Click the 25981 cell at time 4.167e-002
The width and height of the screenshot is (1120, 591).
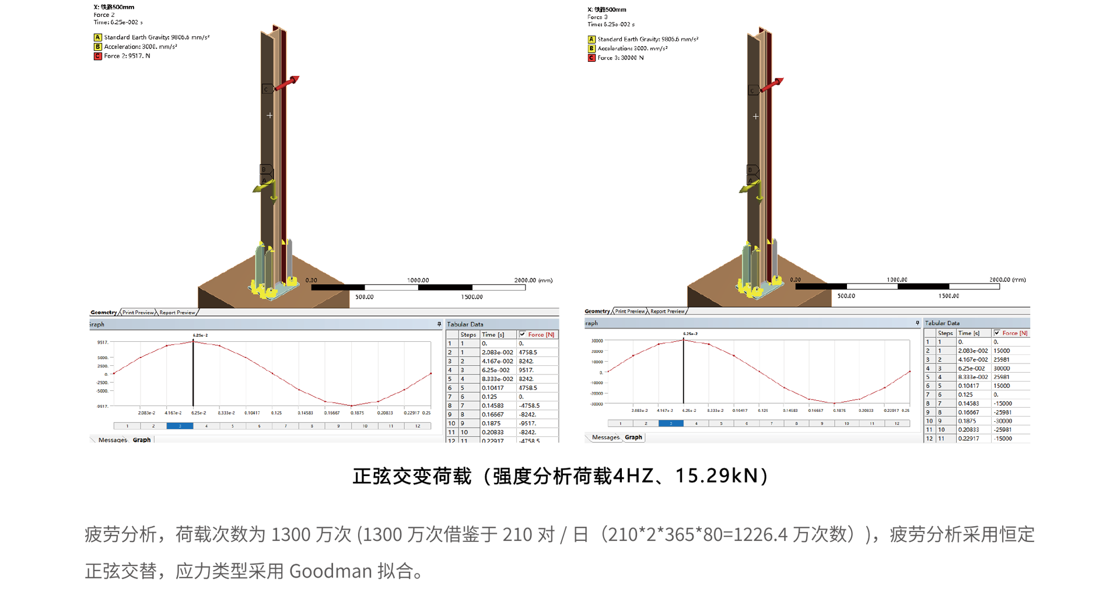[1002, 359]
